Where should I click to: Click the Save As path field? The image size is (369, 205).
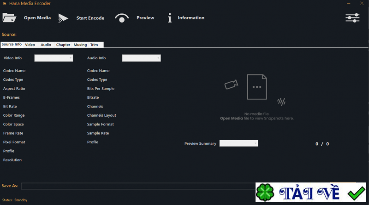[138, 186]
